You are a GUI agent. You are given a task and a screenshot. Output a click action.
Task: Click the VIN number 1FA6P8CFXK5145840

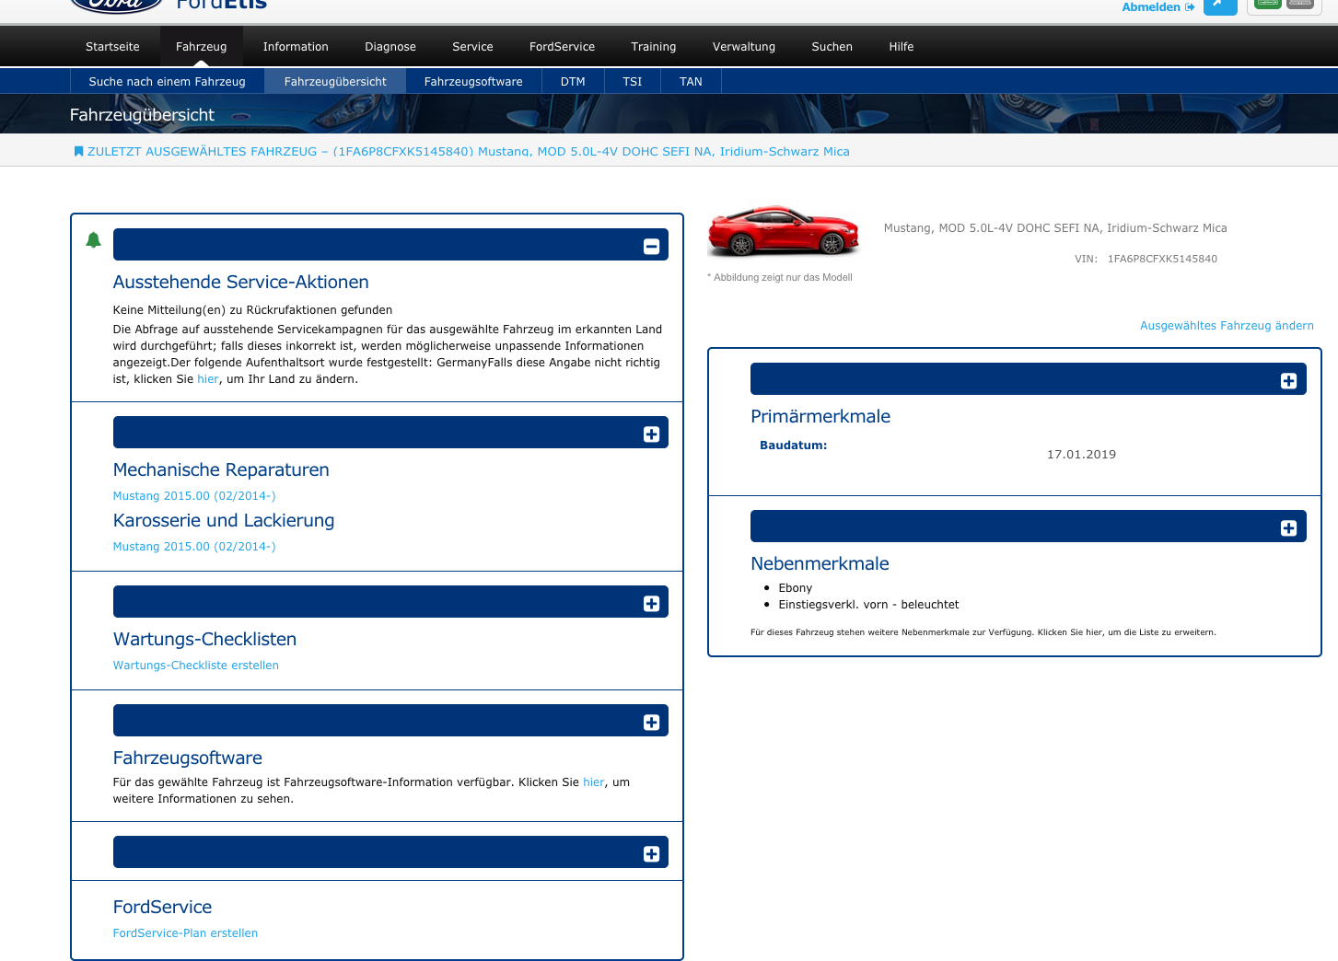(1162, 259)
